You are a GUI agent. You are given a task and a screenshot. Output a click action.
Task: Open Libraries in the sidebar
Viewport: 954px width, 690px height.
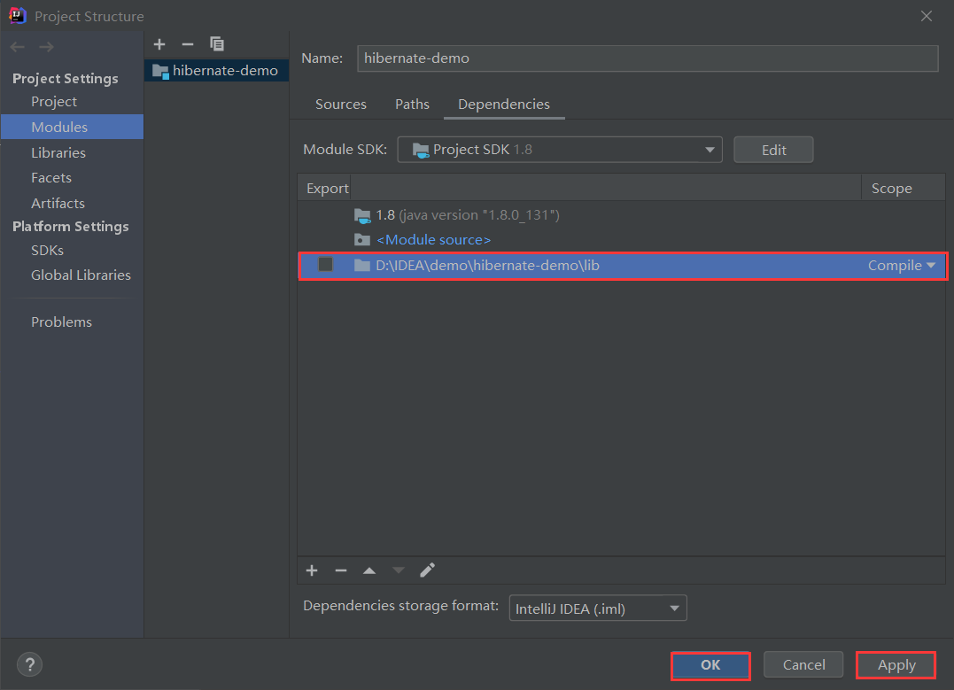(x=58, y=152)
